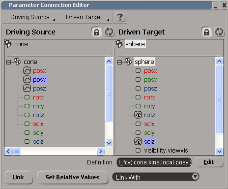Click the Edit button next to Definition
Screen dimensions: 228x189
pyautogui.click(x=209, y=162)
